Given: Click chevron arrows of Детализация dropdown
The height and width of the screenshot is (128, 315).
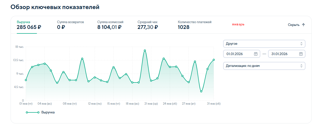Looking at the screenshot, I should click(x=301, y=66).
